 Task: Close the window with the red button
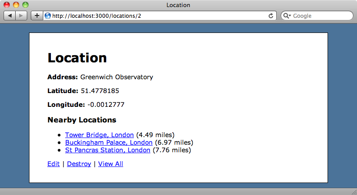click(7, 5)
